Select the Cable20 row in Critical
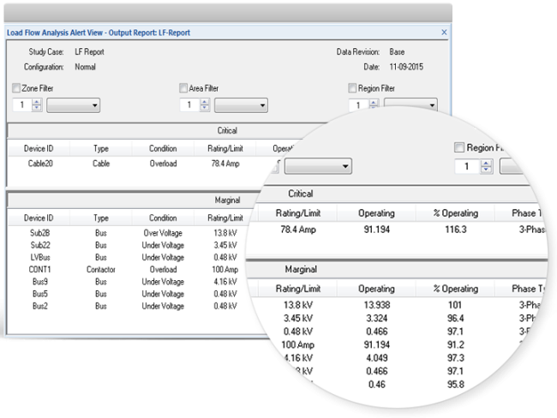 click(x=39, y=162)
